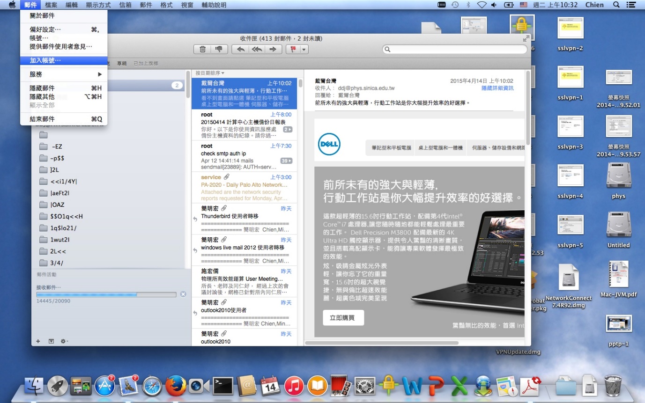Open iTunes from the Dock
This screenshot has width=645, height=403.
pyautogui.click(x=294, y=386)
